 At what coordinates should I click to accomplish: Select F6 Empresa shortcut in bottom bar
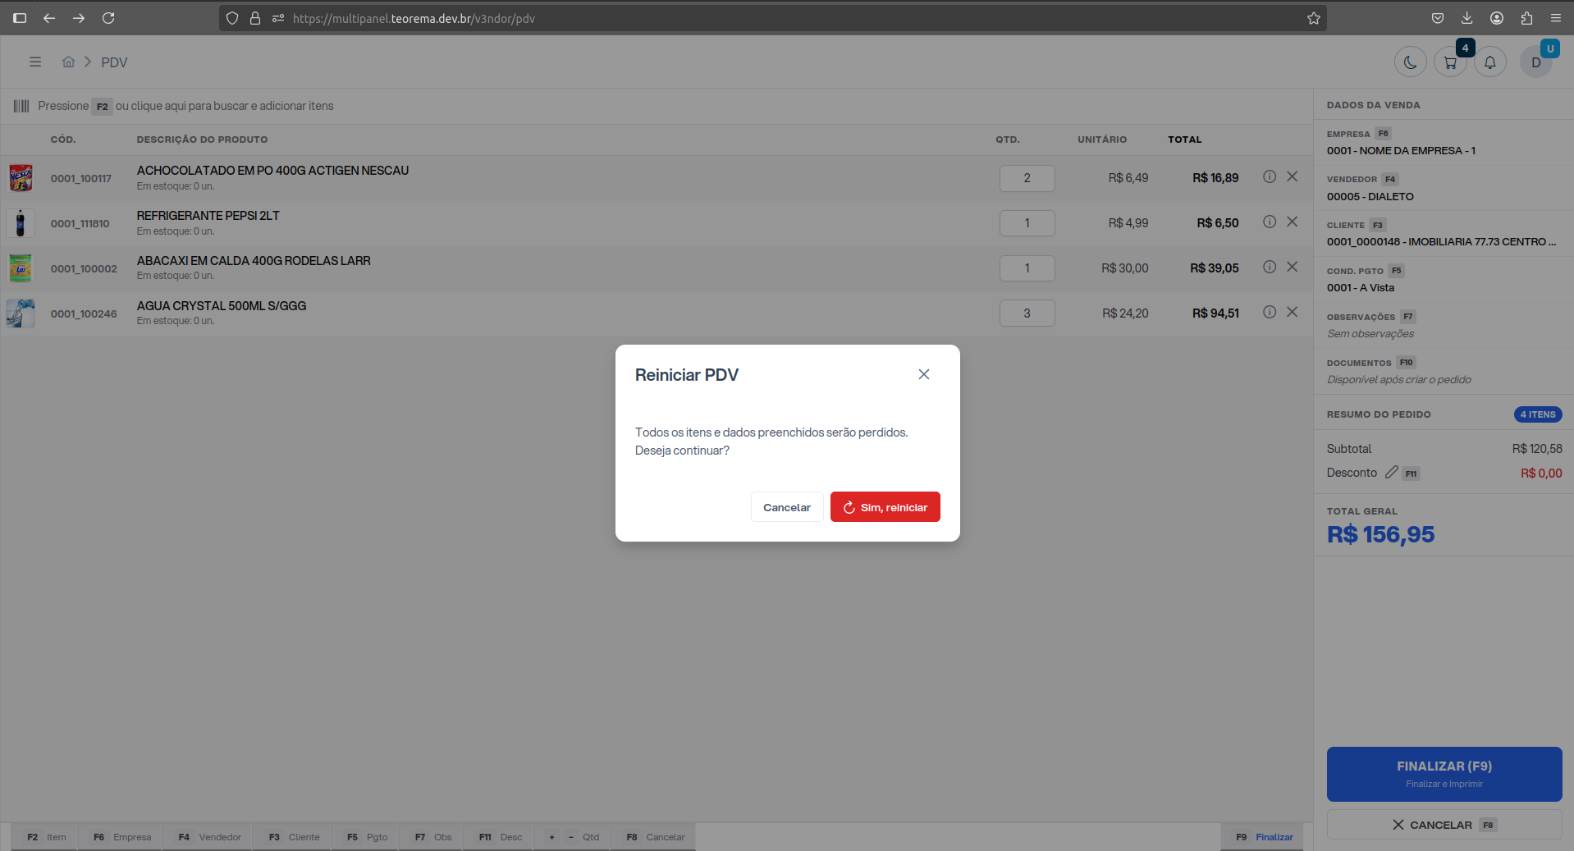tap(122, 837)
